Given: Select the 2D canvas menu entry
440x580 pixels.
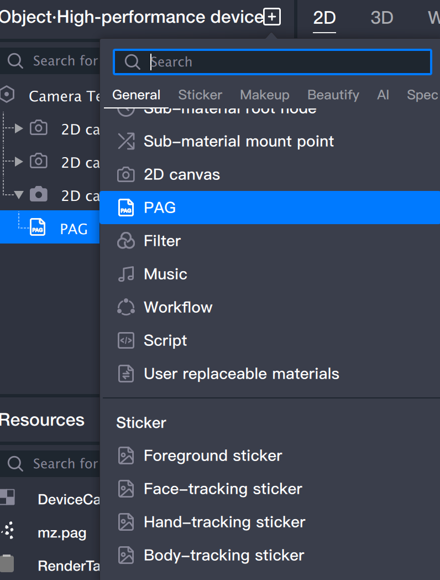Looking at the screenshot, I should pos(181,174).
